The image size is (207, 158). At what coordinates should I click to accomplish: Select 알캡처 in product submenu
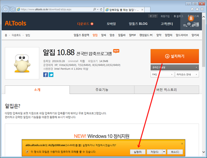click(169, 35)
